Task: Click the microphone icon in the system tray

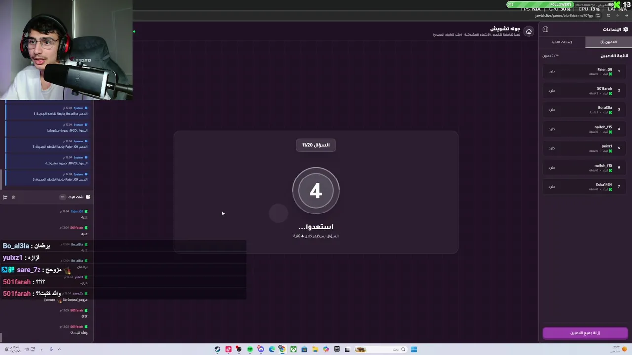Action: point(51,350)
